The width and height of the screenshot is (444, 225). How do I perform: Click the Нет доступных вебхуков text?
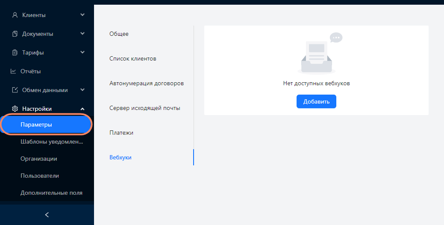(x=316, y=84)
